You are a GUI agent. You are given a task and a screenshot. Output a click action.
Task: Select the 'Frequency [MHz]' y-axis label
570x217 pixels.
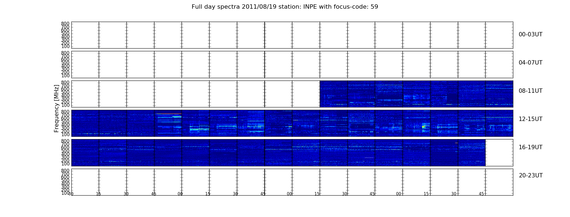(x=56, y=108)
